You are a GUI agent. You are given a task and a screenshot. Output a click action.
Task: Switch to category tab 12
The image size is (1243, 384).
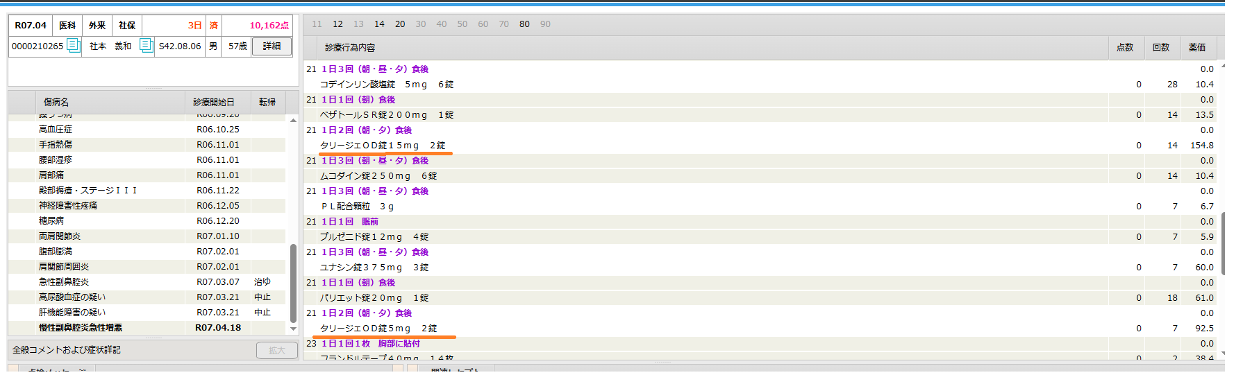[337, 24]
